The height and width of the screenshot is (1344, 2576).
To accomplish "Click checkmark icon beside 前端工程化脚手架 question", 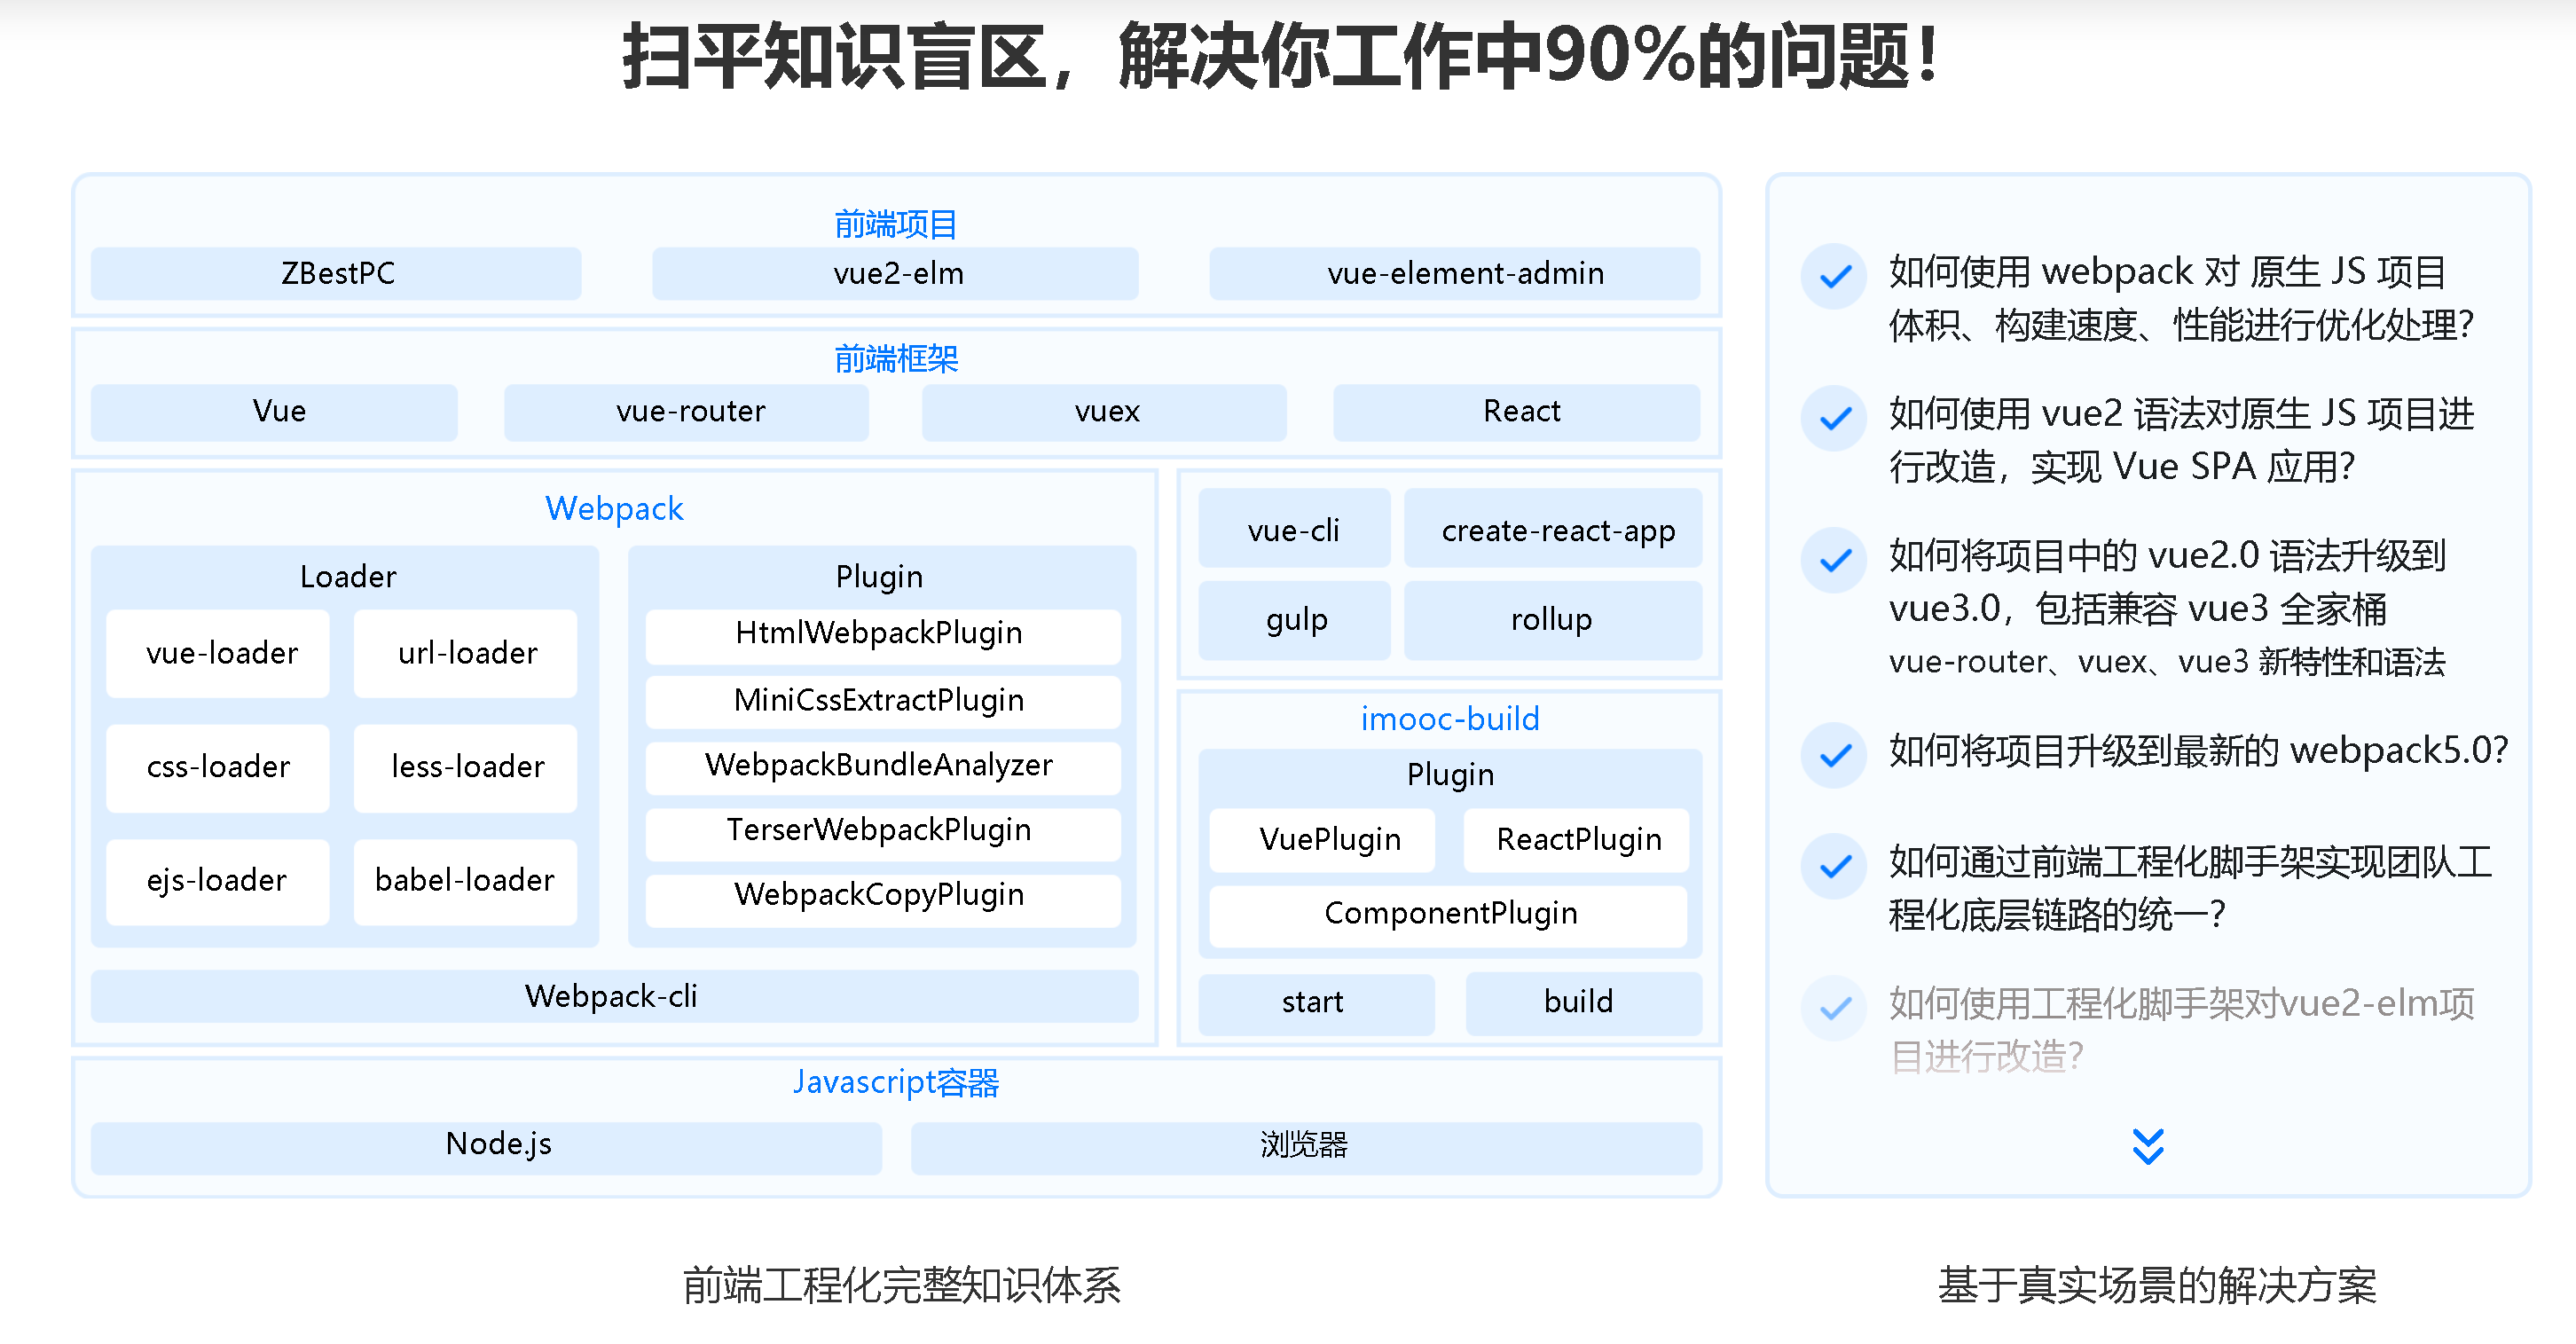I will pos(1834,866).
